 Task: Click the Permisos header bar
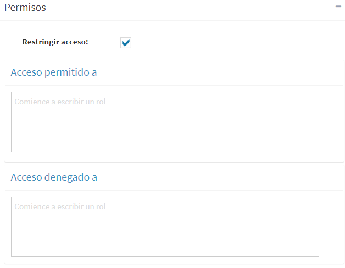pyautogui.click(x=172, y=10)
